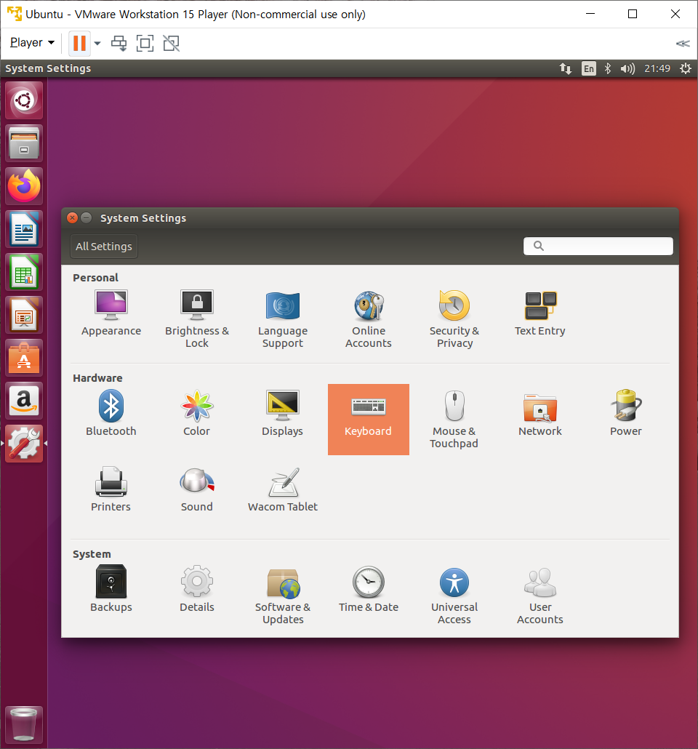
Task: Close the System Settings window
Action: tap(72, 218)
